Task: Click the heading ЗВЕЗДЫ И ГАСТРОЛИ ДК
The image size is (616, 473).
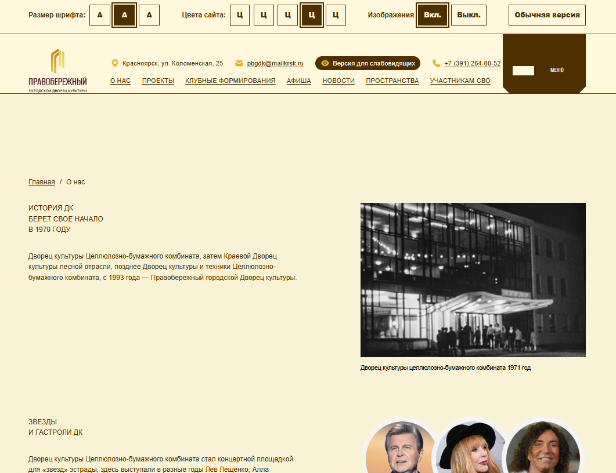Action: coord(55,427)
